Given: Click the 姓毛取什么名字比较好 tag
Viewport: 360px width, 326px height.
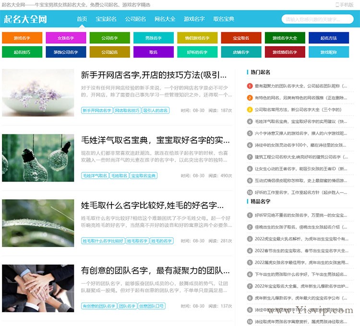Looking at the screenshot, I should point(103,241).
